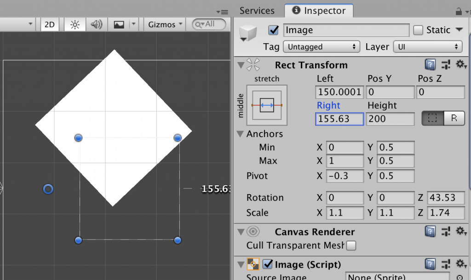Click the presets icon on Canvas Renderer
Viewport: 471px width, 280px height.
click(x=446, y=232)
